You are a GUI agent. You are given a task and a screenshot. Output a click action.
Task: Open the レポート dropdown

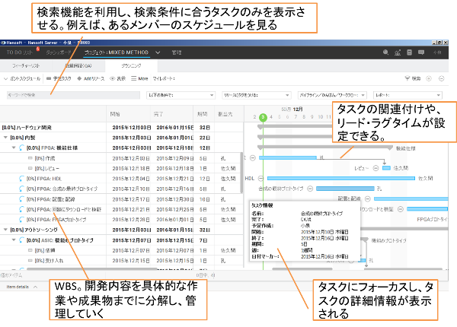(407, 95)
